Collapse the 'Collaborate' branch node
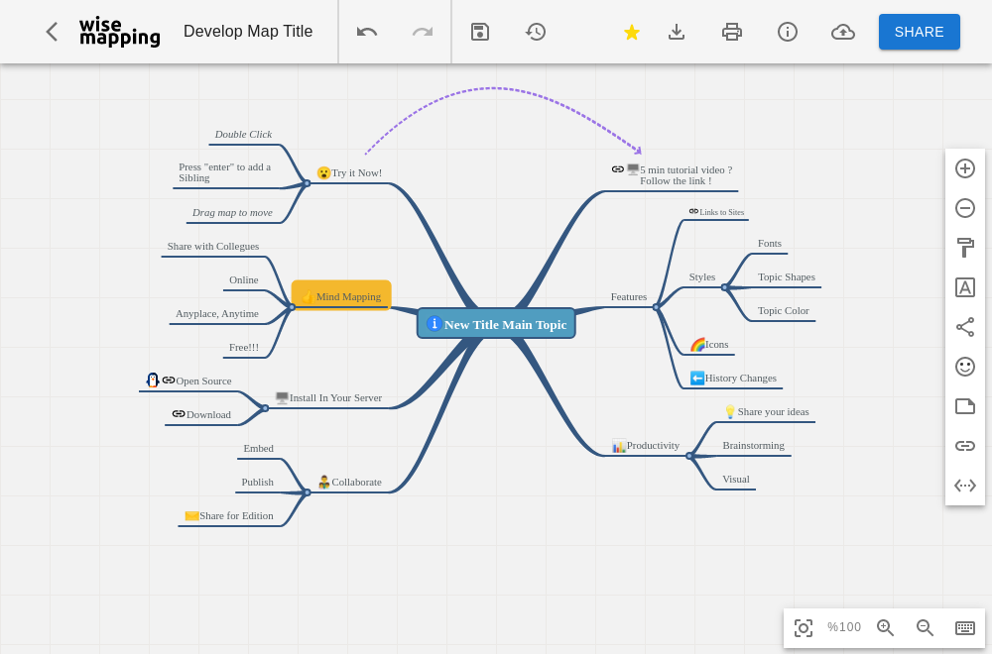992x654 pixels. coord(307,492)
